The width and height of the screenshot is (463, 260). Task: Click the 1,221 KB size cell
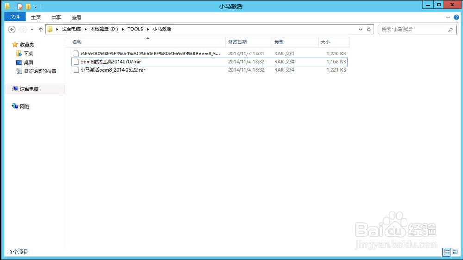[336, 70]
